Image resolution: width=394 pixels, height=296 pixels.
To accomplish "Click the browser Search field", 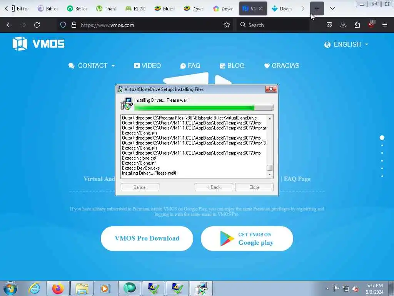I will point(273,25).
